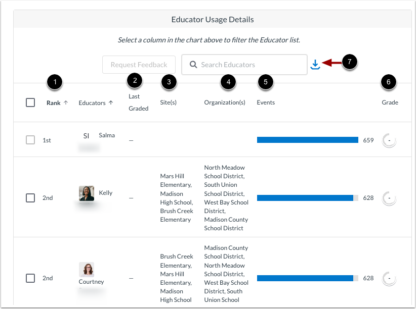The image size is (416, 309).
Task: Click the Request Feedback button
Action: (139, 64)
